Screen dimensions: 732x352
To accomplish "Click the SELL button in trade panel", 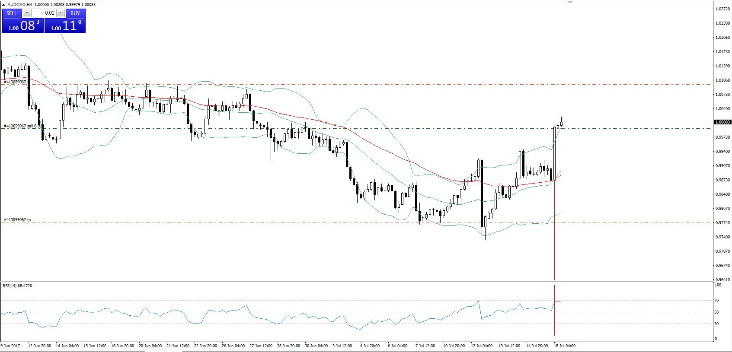I will coord(12,13).
